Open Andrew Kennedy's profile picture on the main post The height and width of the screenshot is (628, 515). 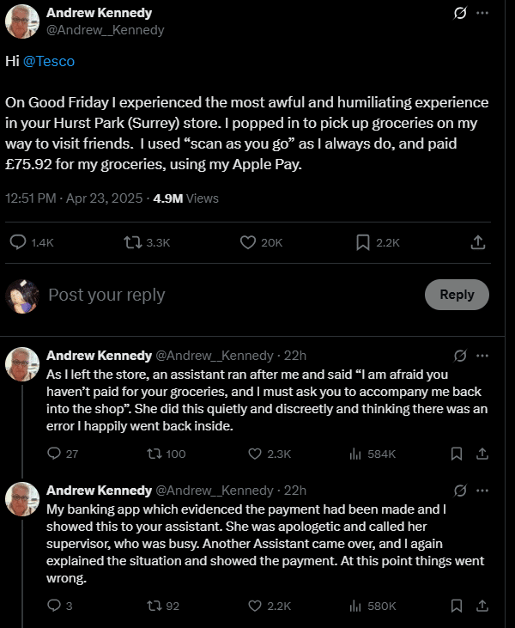point(22,21)
